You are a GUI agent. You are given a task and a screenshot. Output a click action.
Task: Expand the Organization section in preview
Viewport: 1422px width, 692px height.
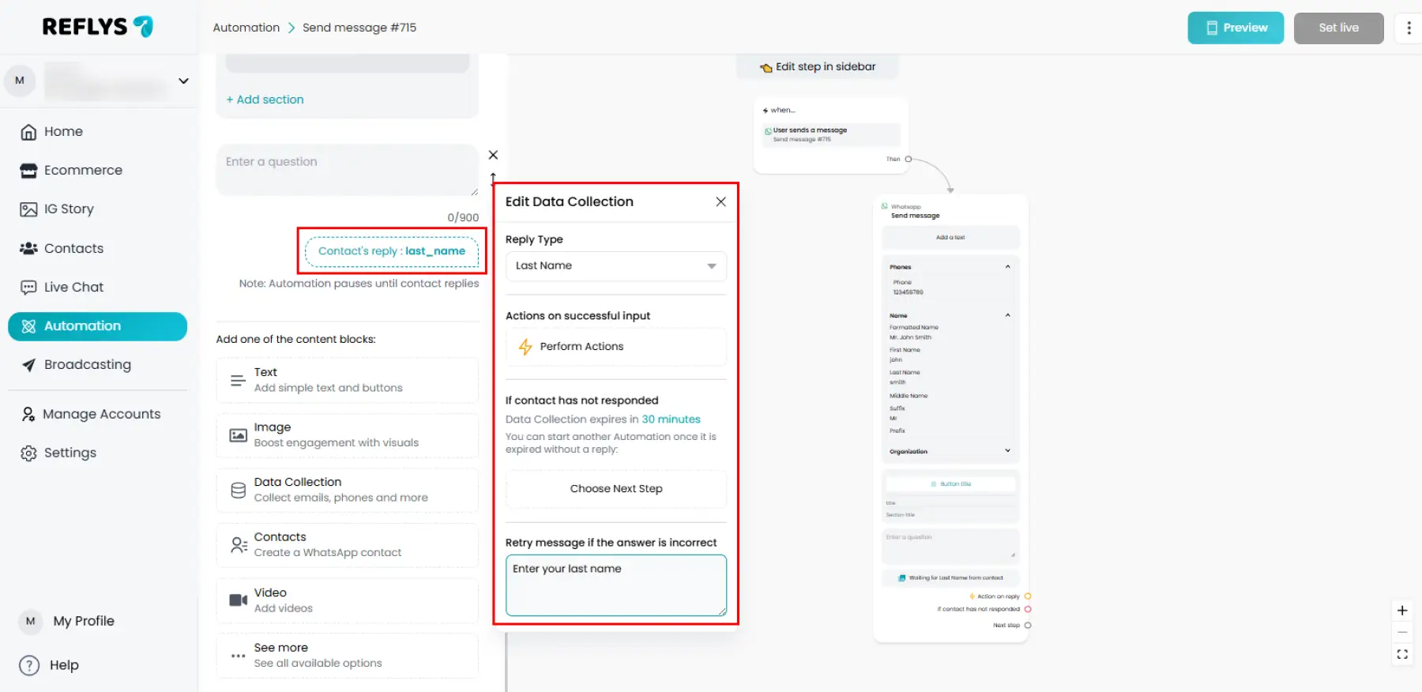point(1007,451)
